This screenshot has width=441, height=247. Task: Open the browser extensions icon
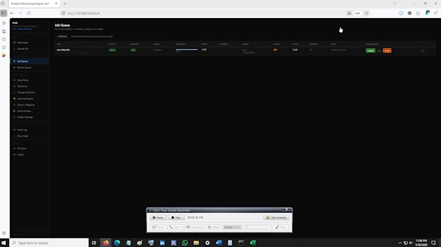pyautogui.click(x=418, y=13)
